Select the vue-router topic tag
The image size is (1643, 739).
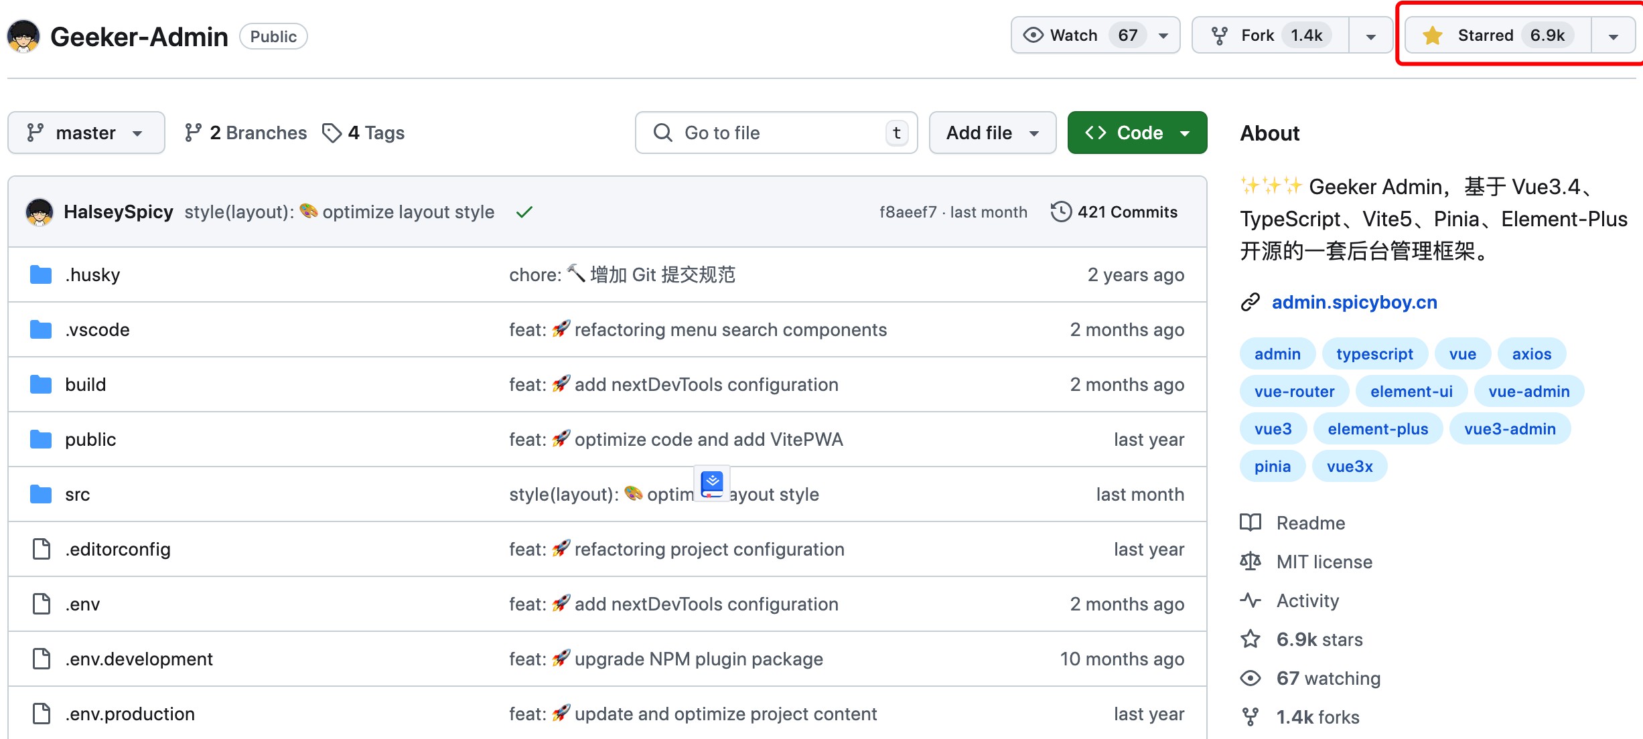point(1294,391)
